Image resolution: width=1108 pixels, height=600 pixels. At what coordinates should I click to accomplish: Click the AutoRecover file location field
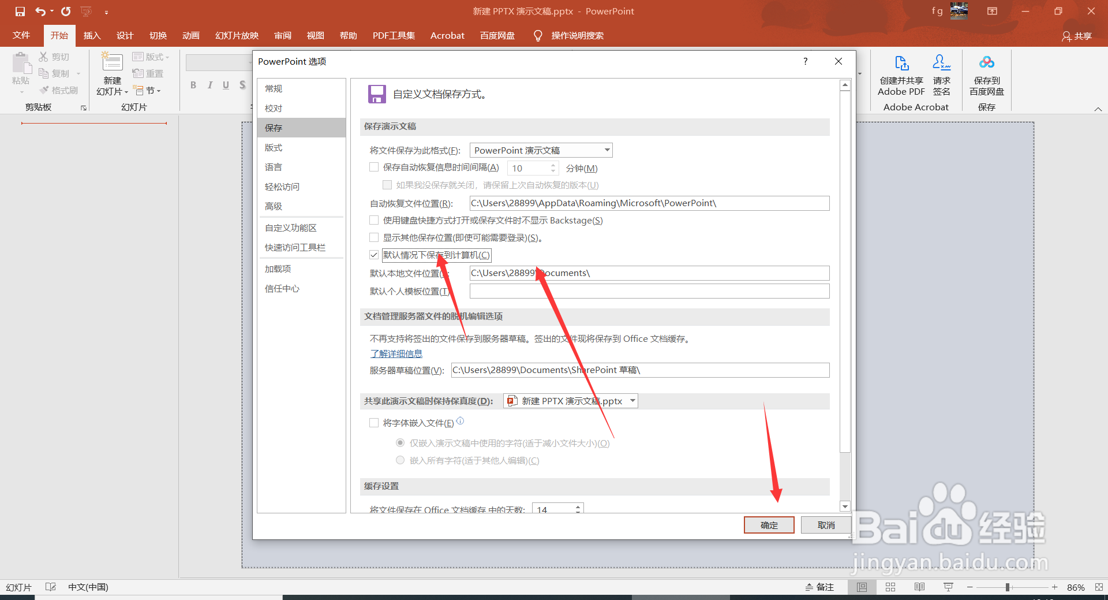click(x=649, y=203)
